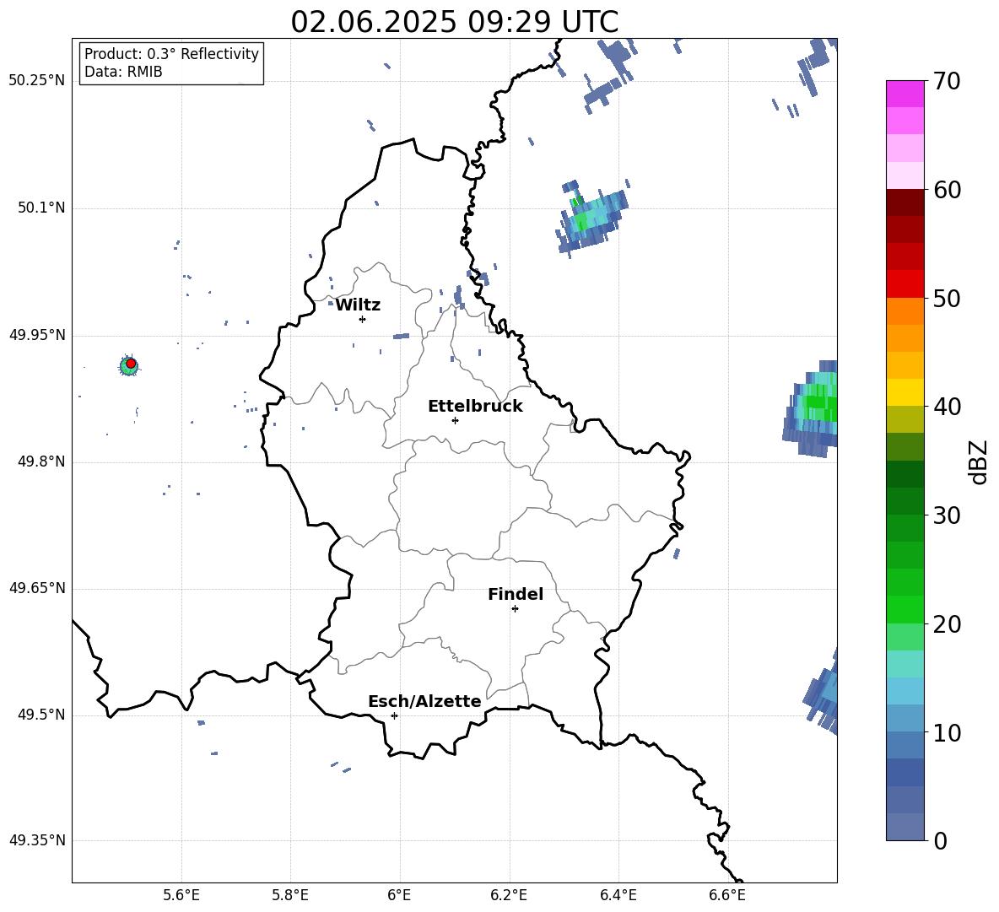The image size is (999, 912).
Task: Click the 20 tick on colorbar
Action: 946,623
